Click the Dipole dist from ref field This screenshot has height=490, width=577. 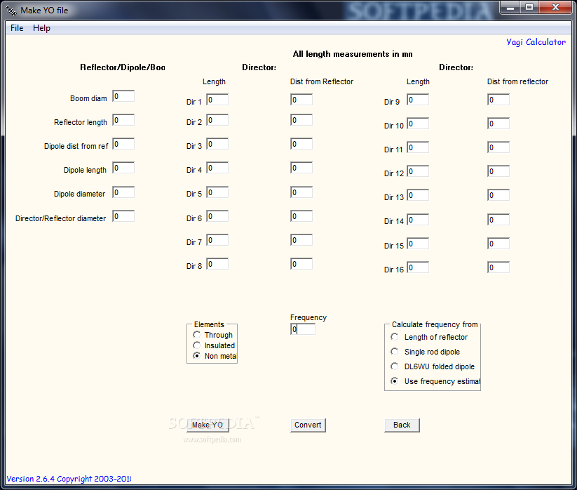pos(123,144)
